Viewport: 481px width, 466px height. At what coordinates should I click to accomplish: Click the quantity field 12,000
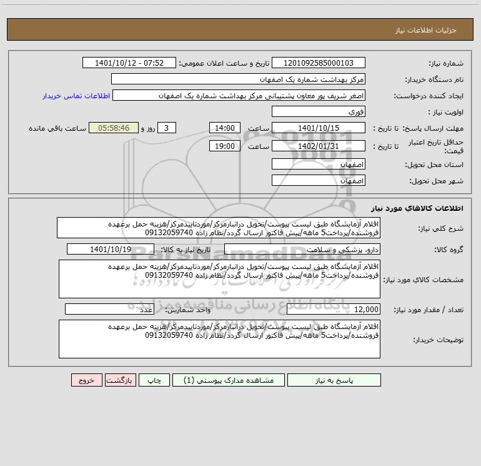click(334, 309)
